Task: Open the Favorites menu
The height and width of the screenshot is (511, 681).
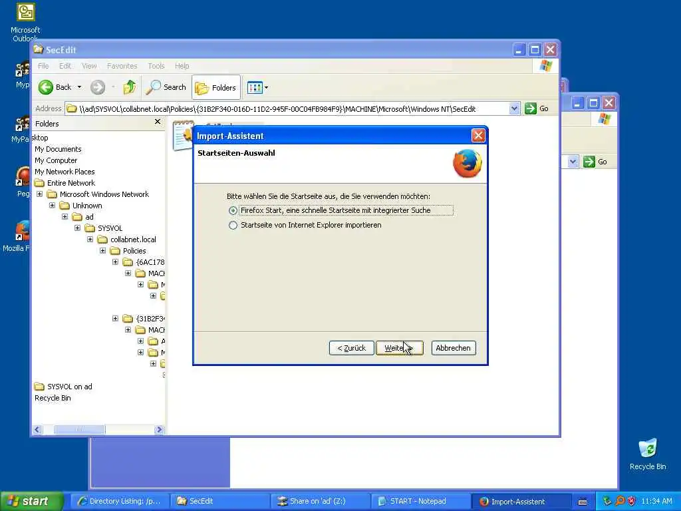Action: (122, 66)
